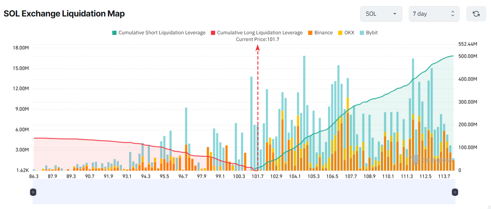Open the 7 day timeframe selector
Image resolution: width=491 pixels, height=209 pixels.
(434, 13)
